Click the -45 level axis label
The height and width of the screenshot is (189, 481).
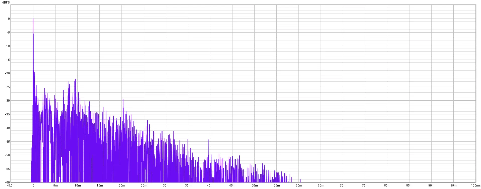pyautogui.click(x=8, y=142)
